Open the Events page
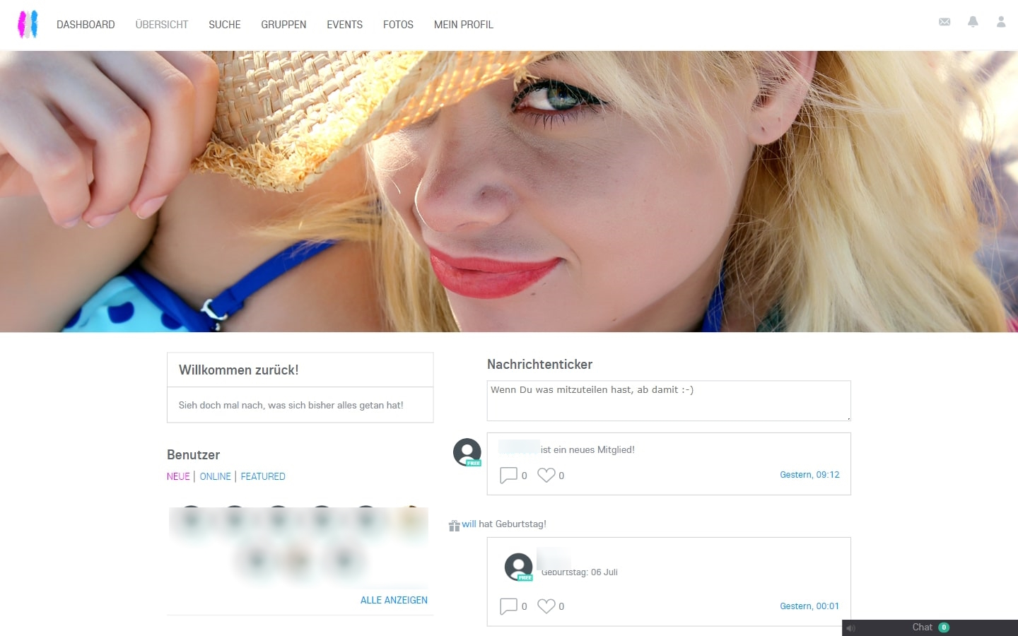 (344, 25)
